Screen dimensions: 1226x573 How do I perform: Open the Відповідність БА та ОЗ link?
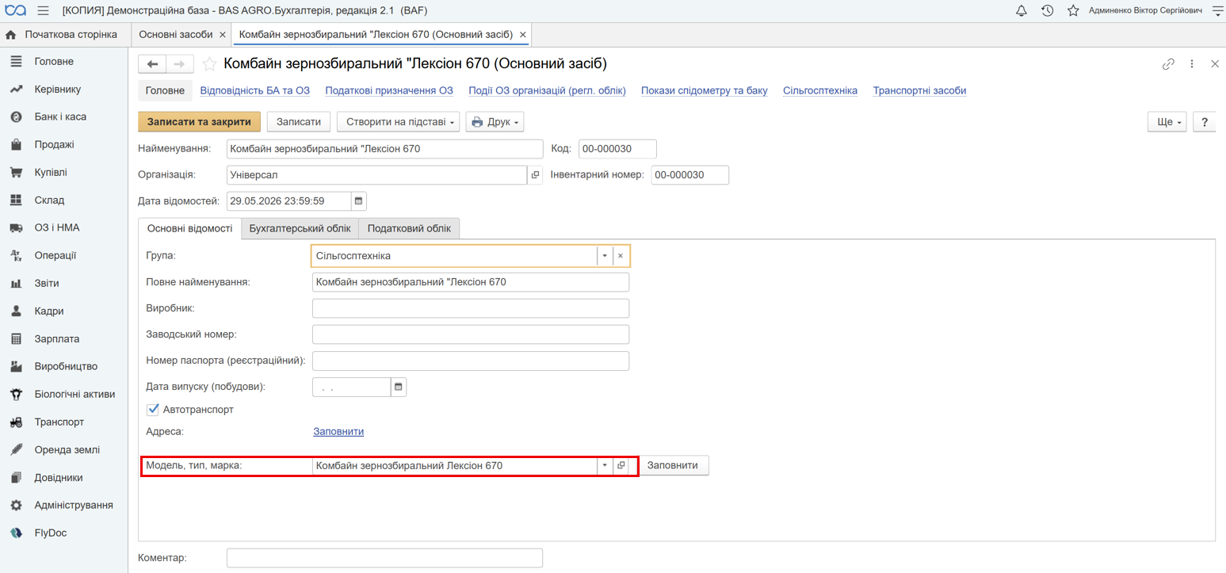254,90
